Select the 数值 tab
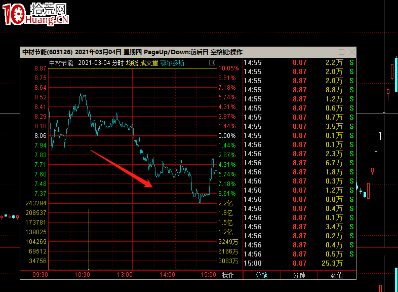 (x=337, y=275)
